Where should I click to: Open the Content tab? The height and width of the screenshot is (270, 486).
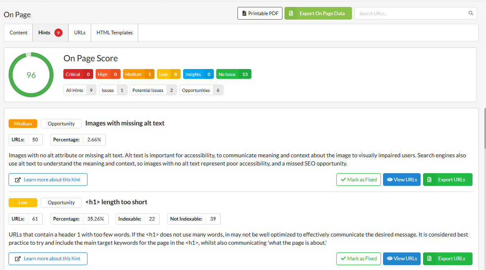click(18, 33)
